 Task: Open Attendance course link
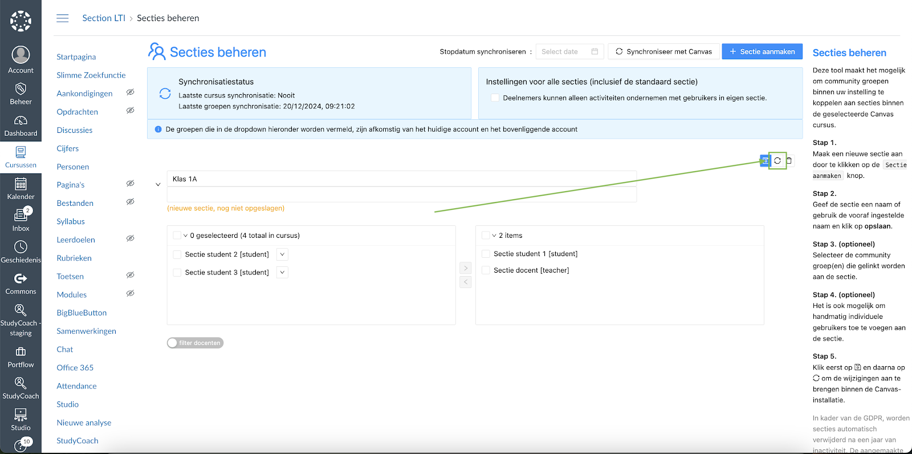click(x=77, y=386)
